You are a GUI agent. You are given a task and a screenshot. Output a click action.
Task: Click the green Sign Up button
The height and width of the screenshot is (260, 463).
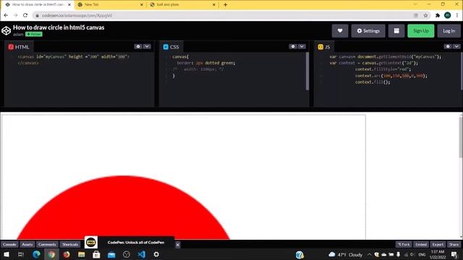click(x=421, y=30)
